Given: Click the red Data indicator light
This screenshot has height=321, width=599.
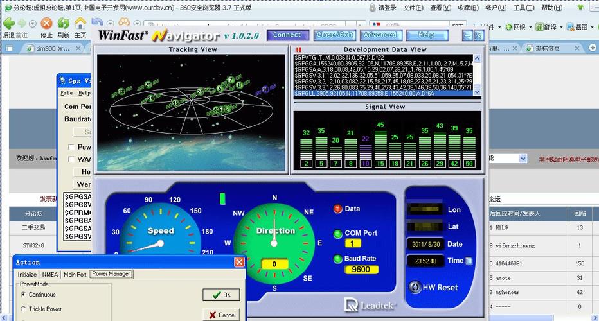Looking at the screenshot, I should pos(337,209).
